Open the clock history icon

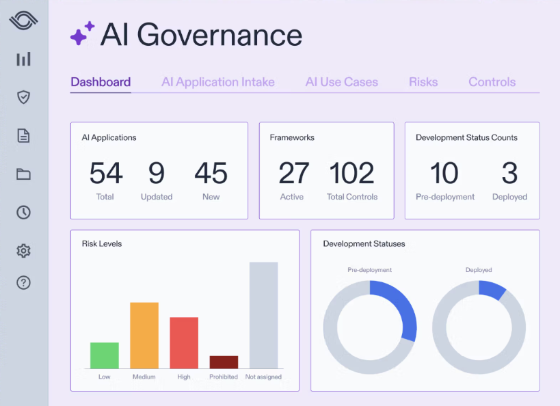23,213
